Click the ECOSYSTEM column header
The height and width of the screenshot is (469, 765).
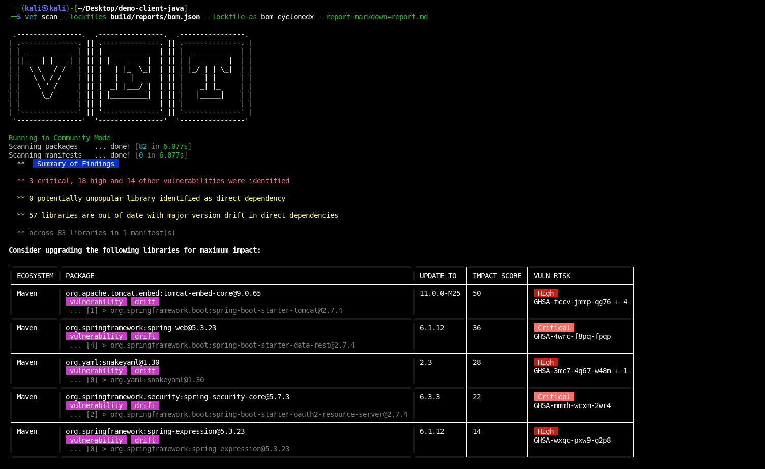tap(35, 276)
